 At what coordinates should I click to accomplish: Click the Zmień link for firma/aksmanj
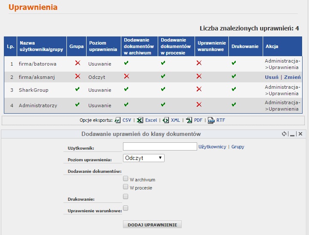292,77
